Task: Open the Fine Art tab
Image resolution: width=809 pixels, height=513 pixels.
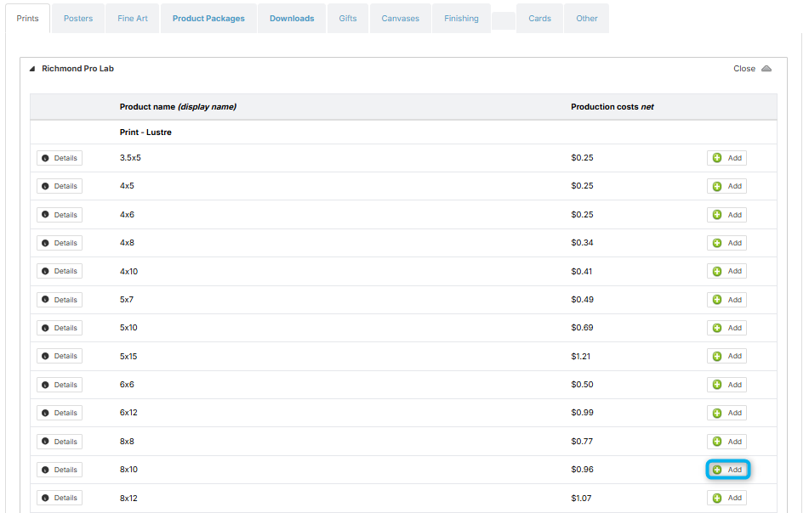Action: 133,19
